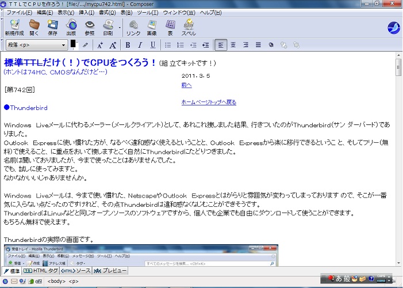Align text left
Viewport: 403px width, 288px height.
point(221,45)
